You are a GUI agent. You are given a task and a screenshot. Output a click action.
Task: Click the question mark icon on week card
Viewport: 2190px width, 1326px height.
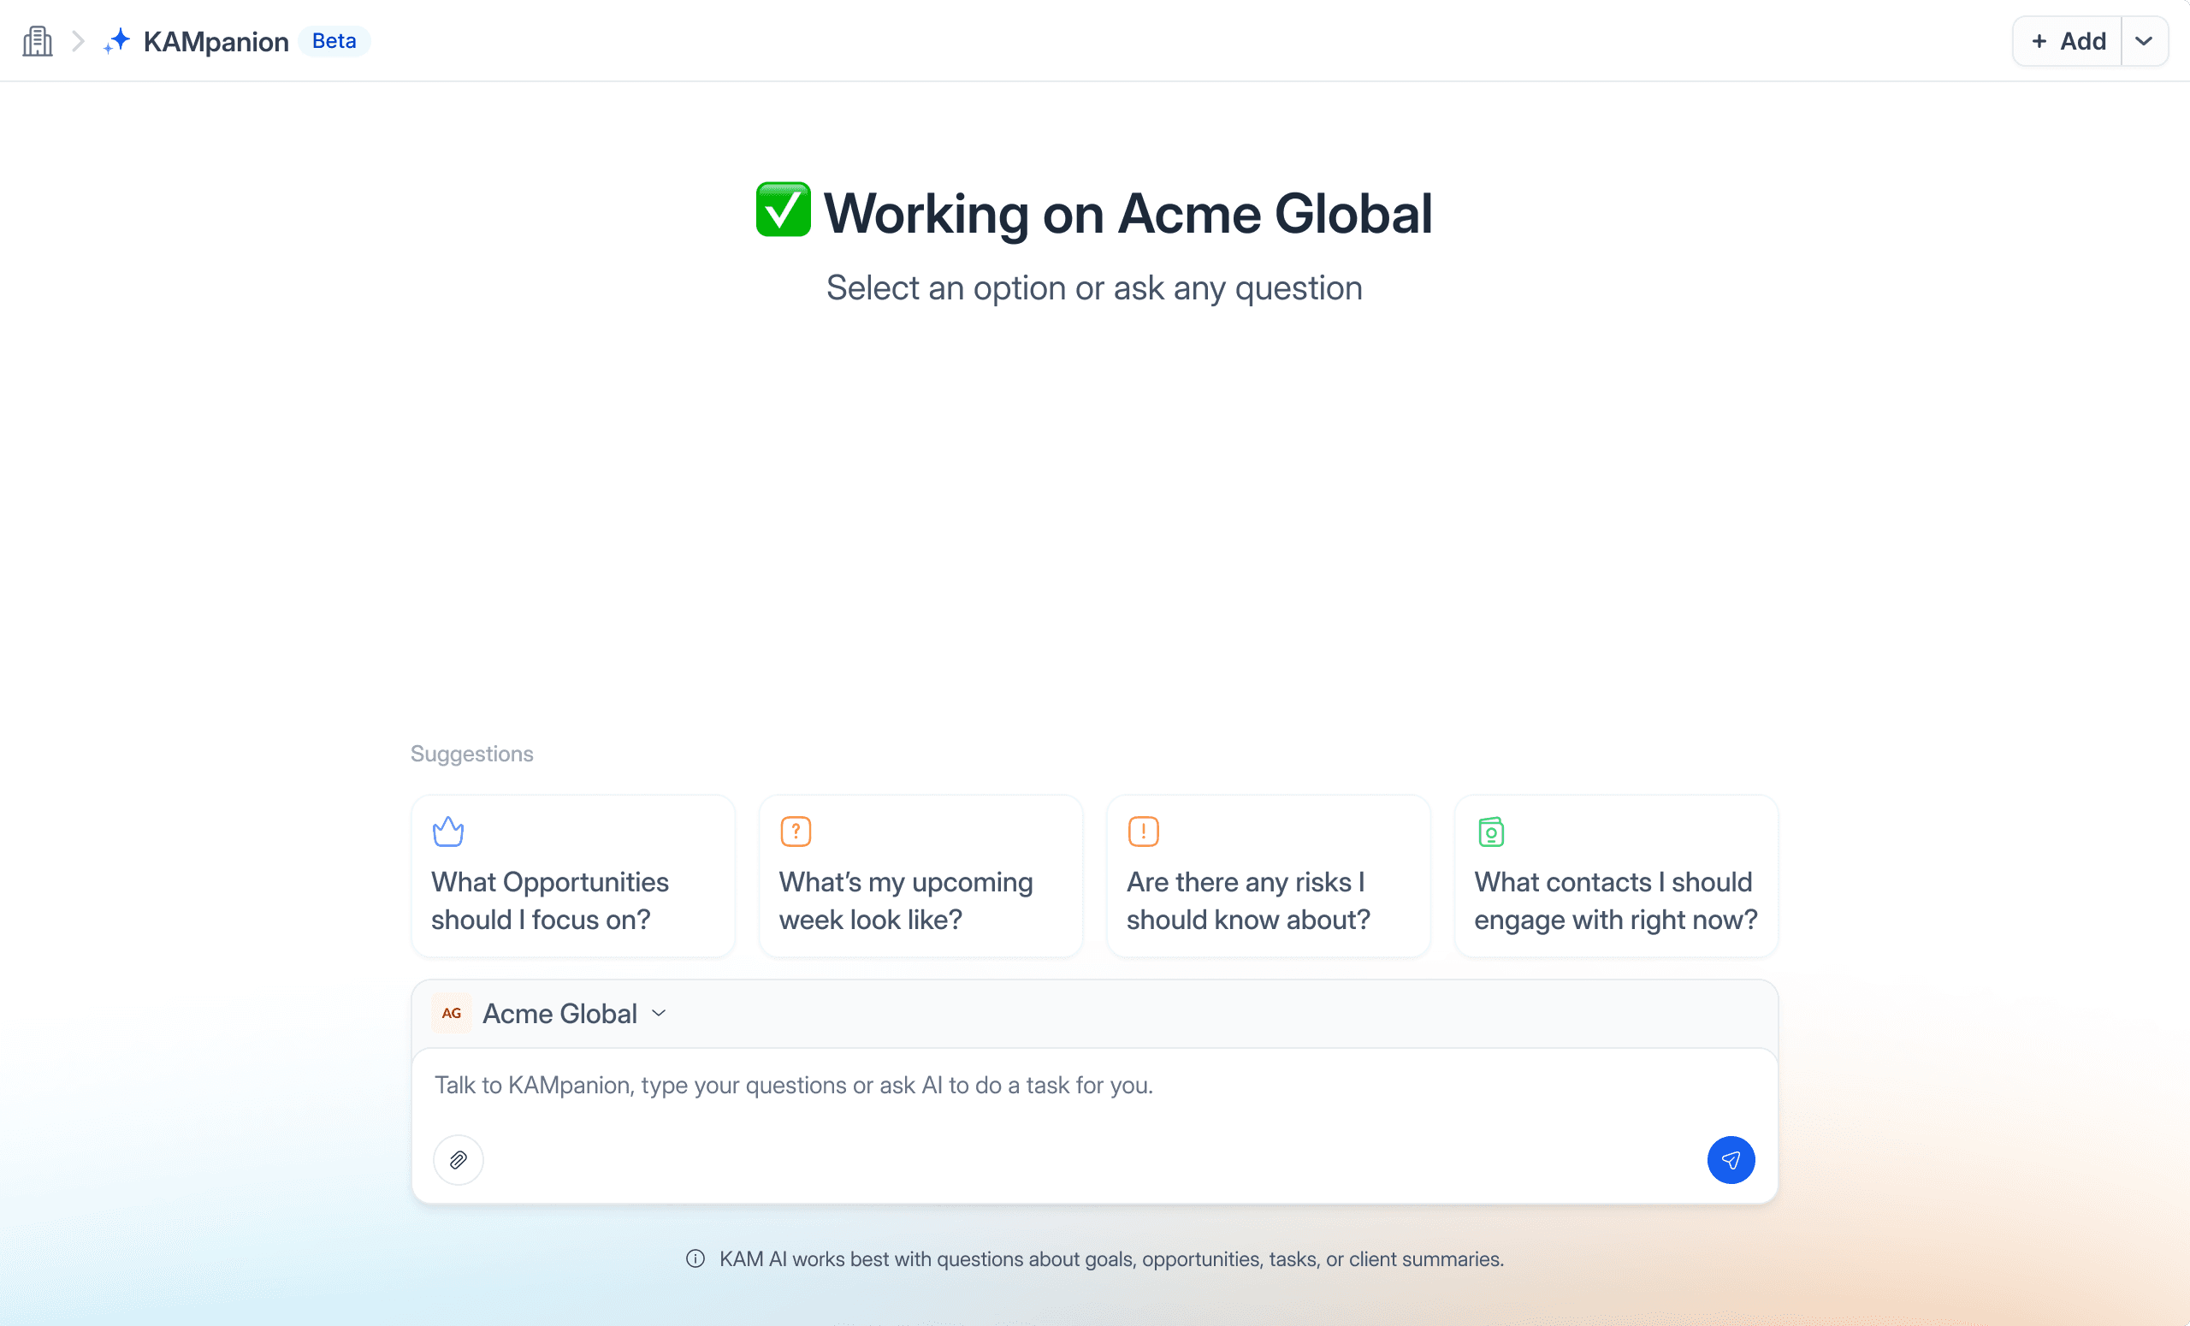click(x=796, y=832)
